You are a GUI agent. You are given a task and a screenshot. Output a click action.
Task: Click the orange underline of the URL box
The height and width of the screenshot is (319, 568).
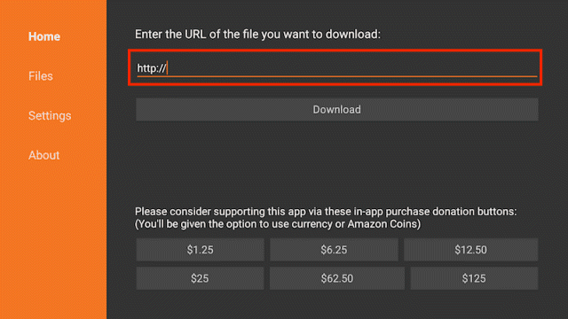(336, 76)
